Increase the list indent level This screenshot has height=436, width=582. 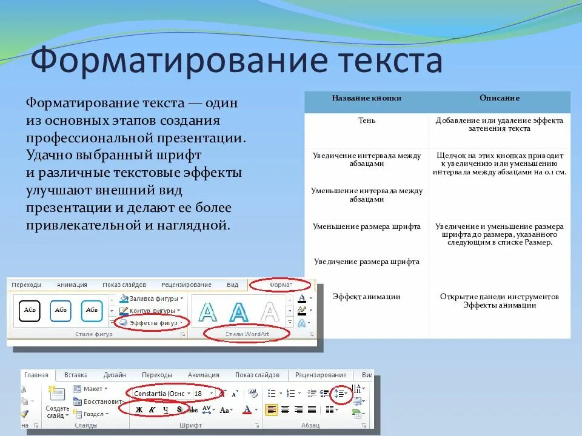tap(324, 394)
